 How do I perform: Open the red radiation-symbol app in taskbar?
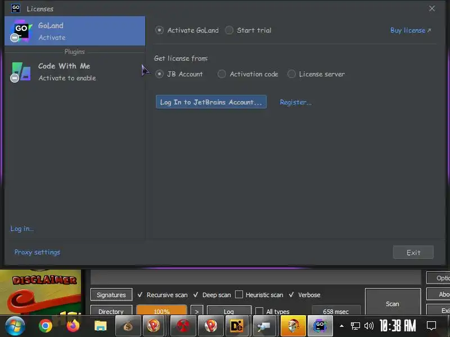click(x=183, y=326)
